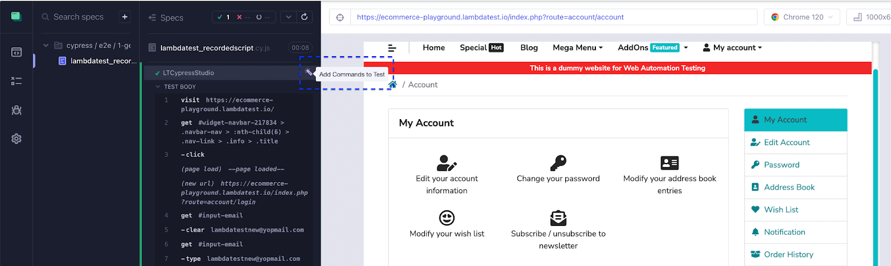Click the pending tests counter
Screen dimensions: 891x266
(263, 17)
